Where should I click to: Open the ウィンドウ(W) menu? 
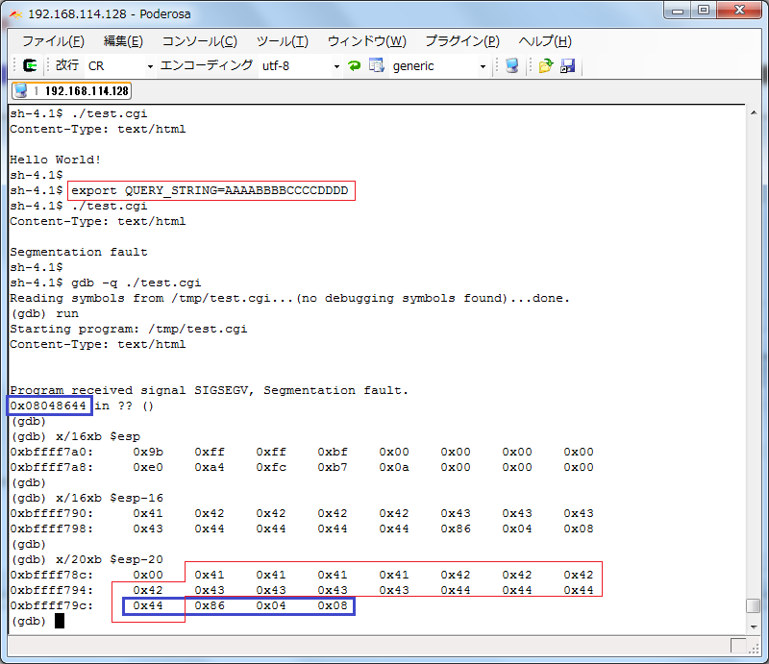[367, 41]
